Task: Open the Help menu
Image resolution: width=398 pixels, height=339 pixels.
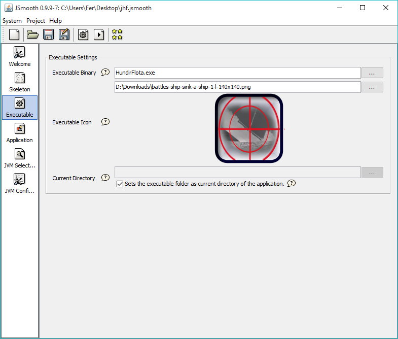Action: tap(55, 21)
